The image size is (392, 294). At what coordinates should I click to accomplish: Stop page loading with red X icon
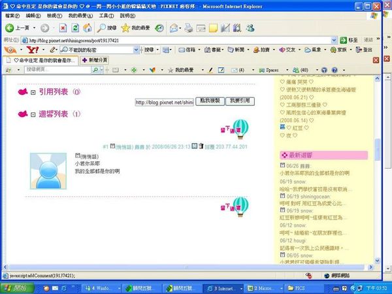click(x=63, y=28)
